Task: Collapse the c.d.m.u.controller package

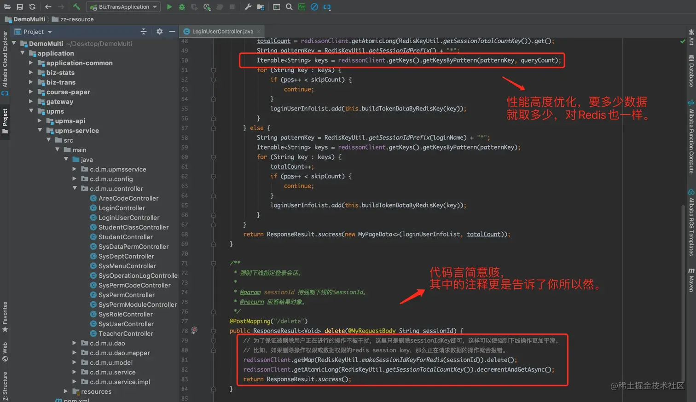Action: click(75, 189)
